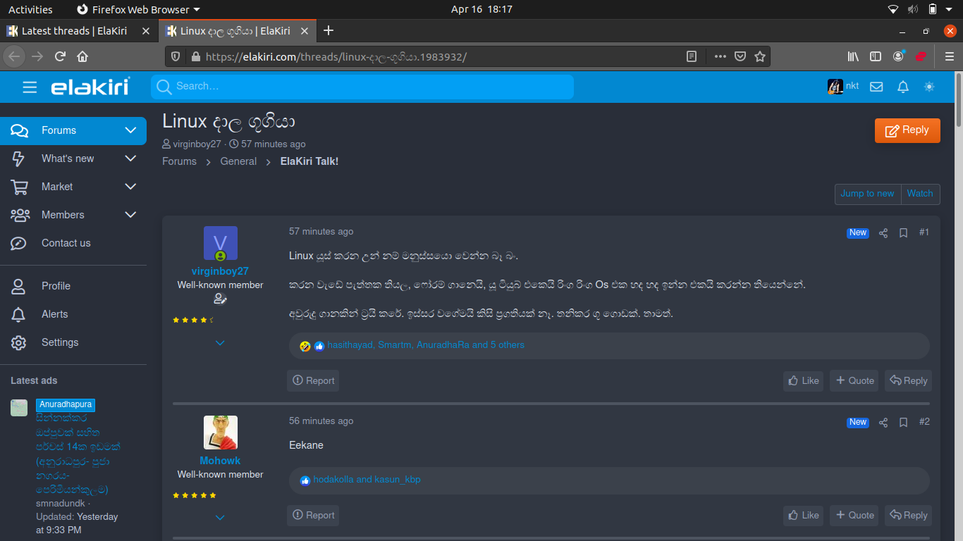The width and height of the screenshot is (963, 541).
Task: Focus the forum search field
Action: pyautogui.click(x=362, y=87)
